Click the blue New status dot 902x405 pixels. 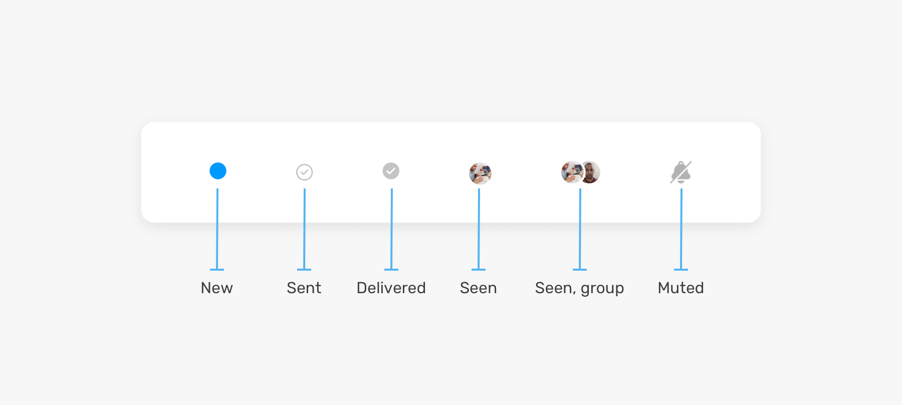(x=218, y=171)
